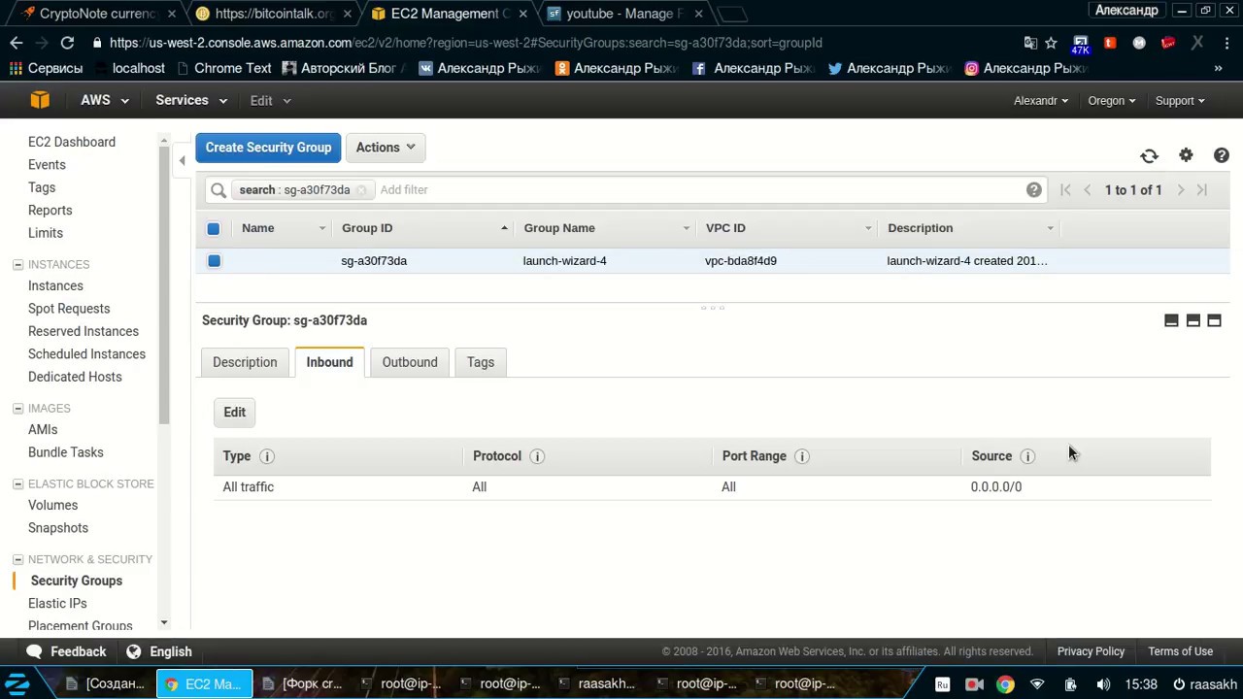Go to the next results page

point(1181,190)
